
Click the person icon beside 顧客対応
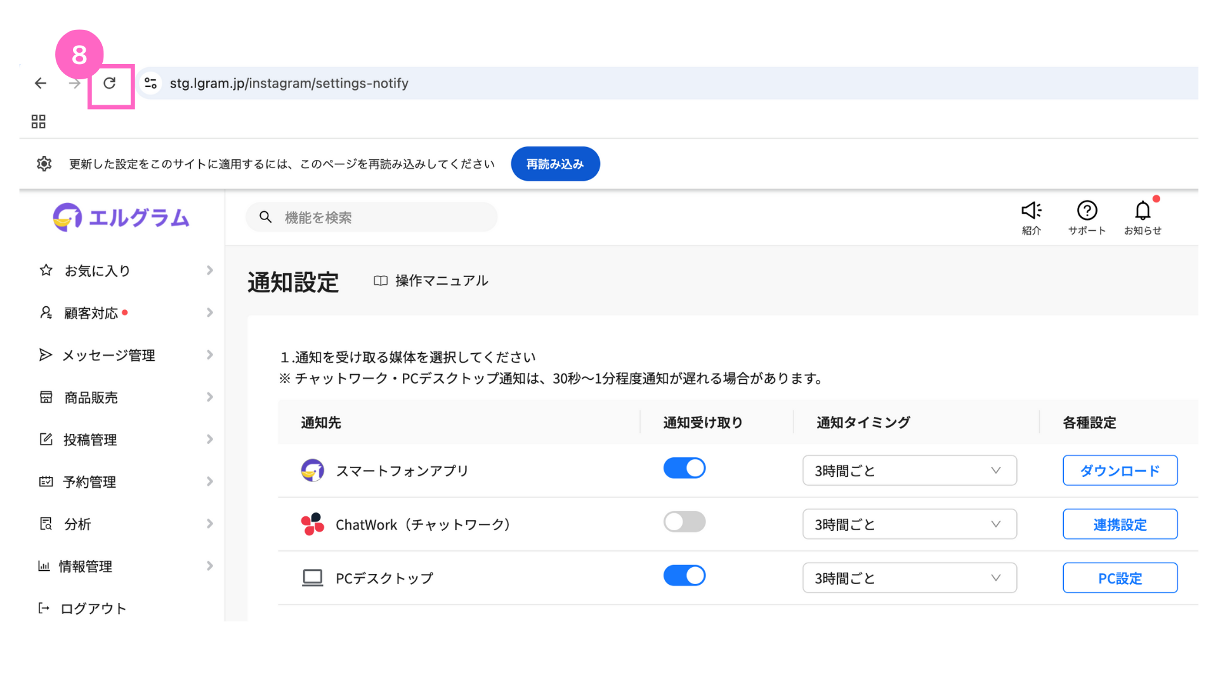pos(46,313)
